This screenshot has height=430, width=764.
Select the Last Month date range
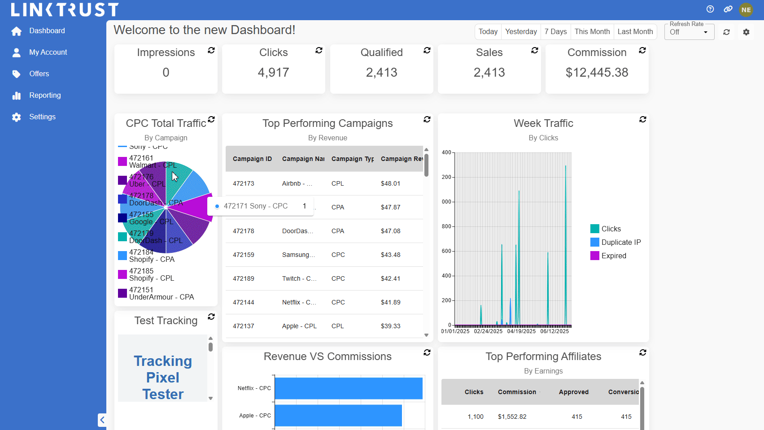tap(635, 31)
